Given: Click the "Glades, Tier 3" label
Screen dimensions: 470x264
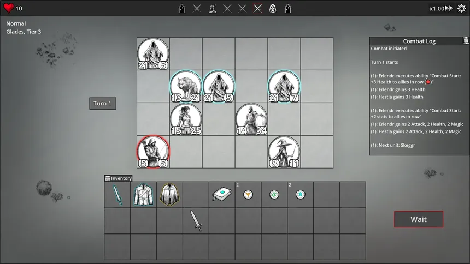Looking at the screenshot, I should click(23, 32).
